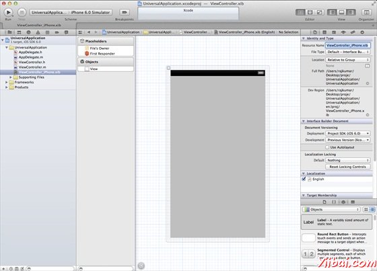377x271 pixels.
Task: Open the iPhone 6.0 Simulator destination selector
Action: (x=90, y=12)
